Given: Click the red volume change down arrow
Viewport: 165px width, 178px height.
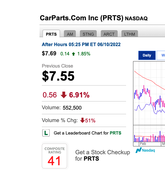Looking at the screenshot, I should tap(82, 120).
